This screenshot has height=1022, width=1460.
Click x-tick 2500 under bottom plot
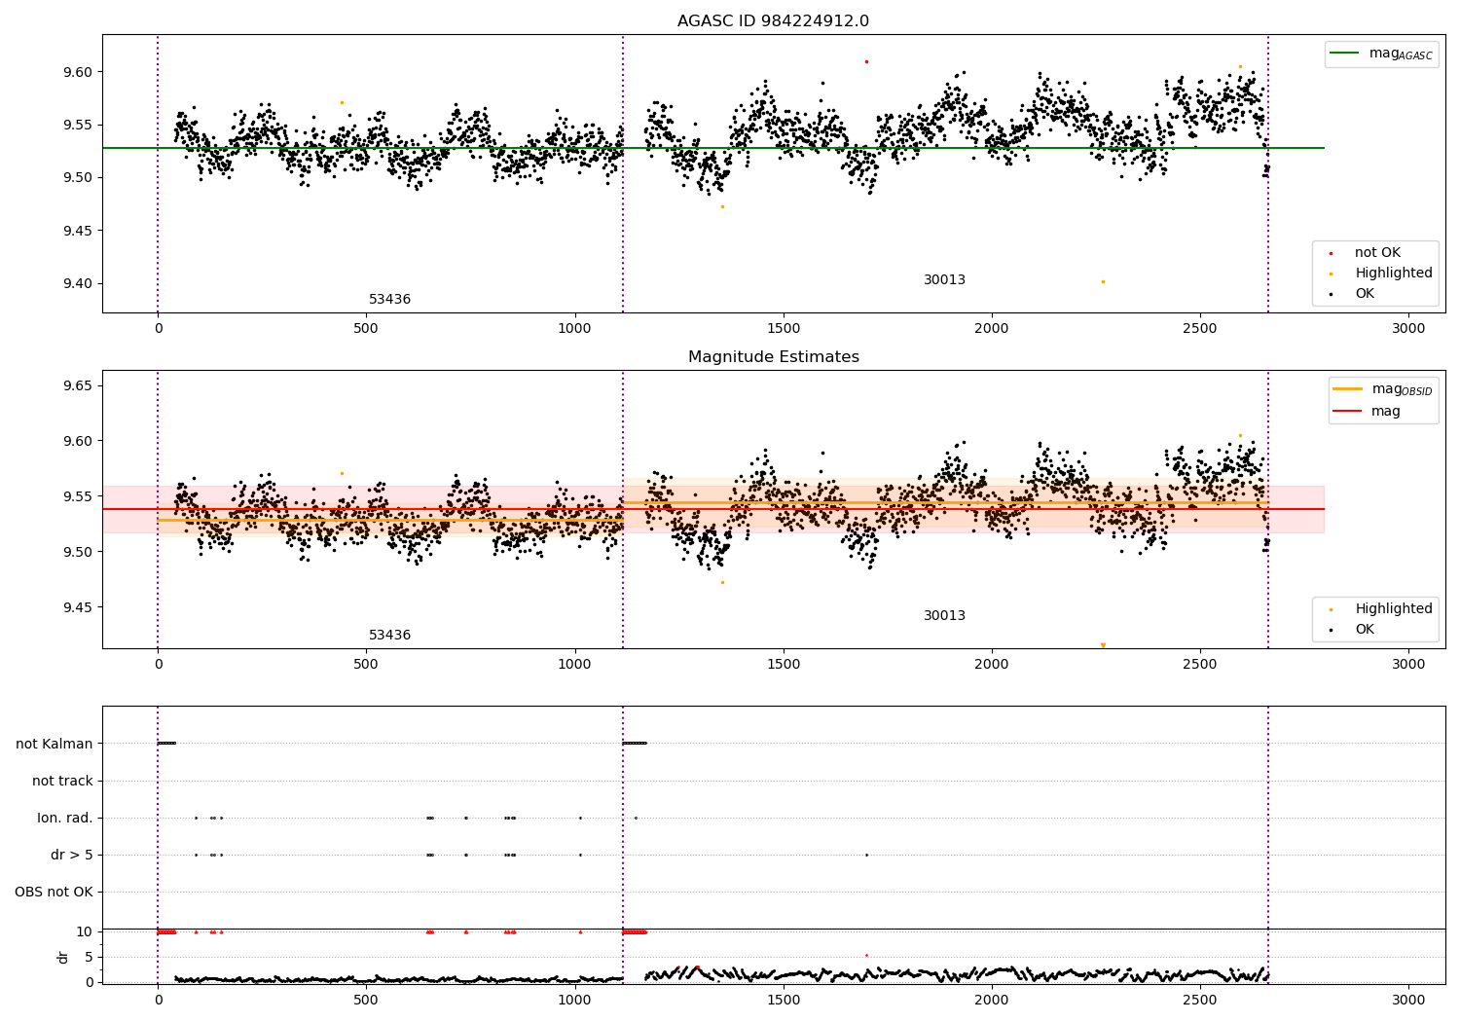1200,1000
